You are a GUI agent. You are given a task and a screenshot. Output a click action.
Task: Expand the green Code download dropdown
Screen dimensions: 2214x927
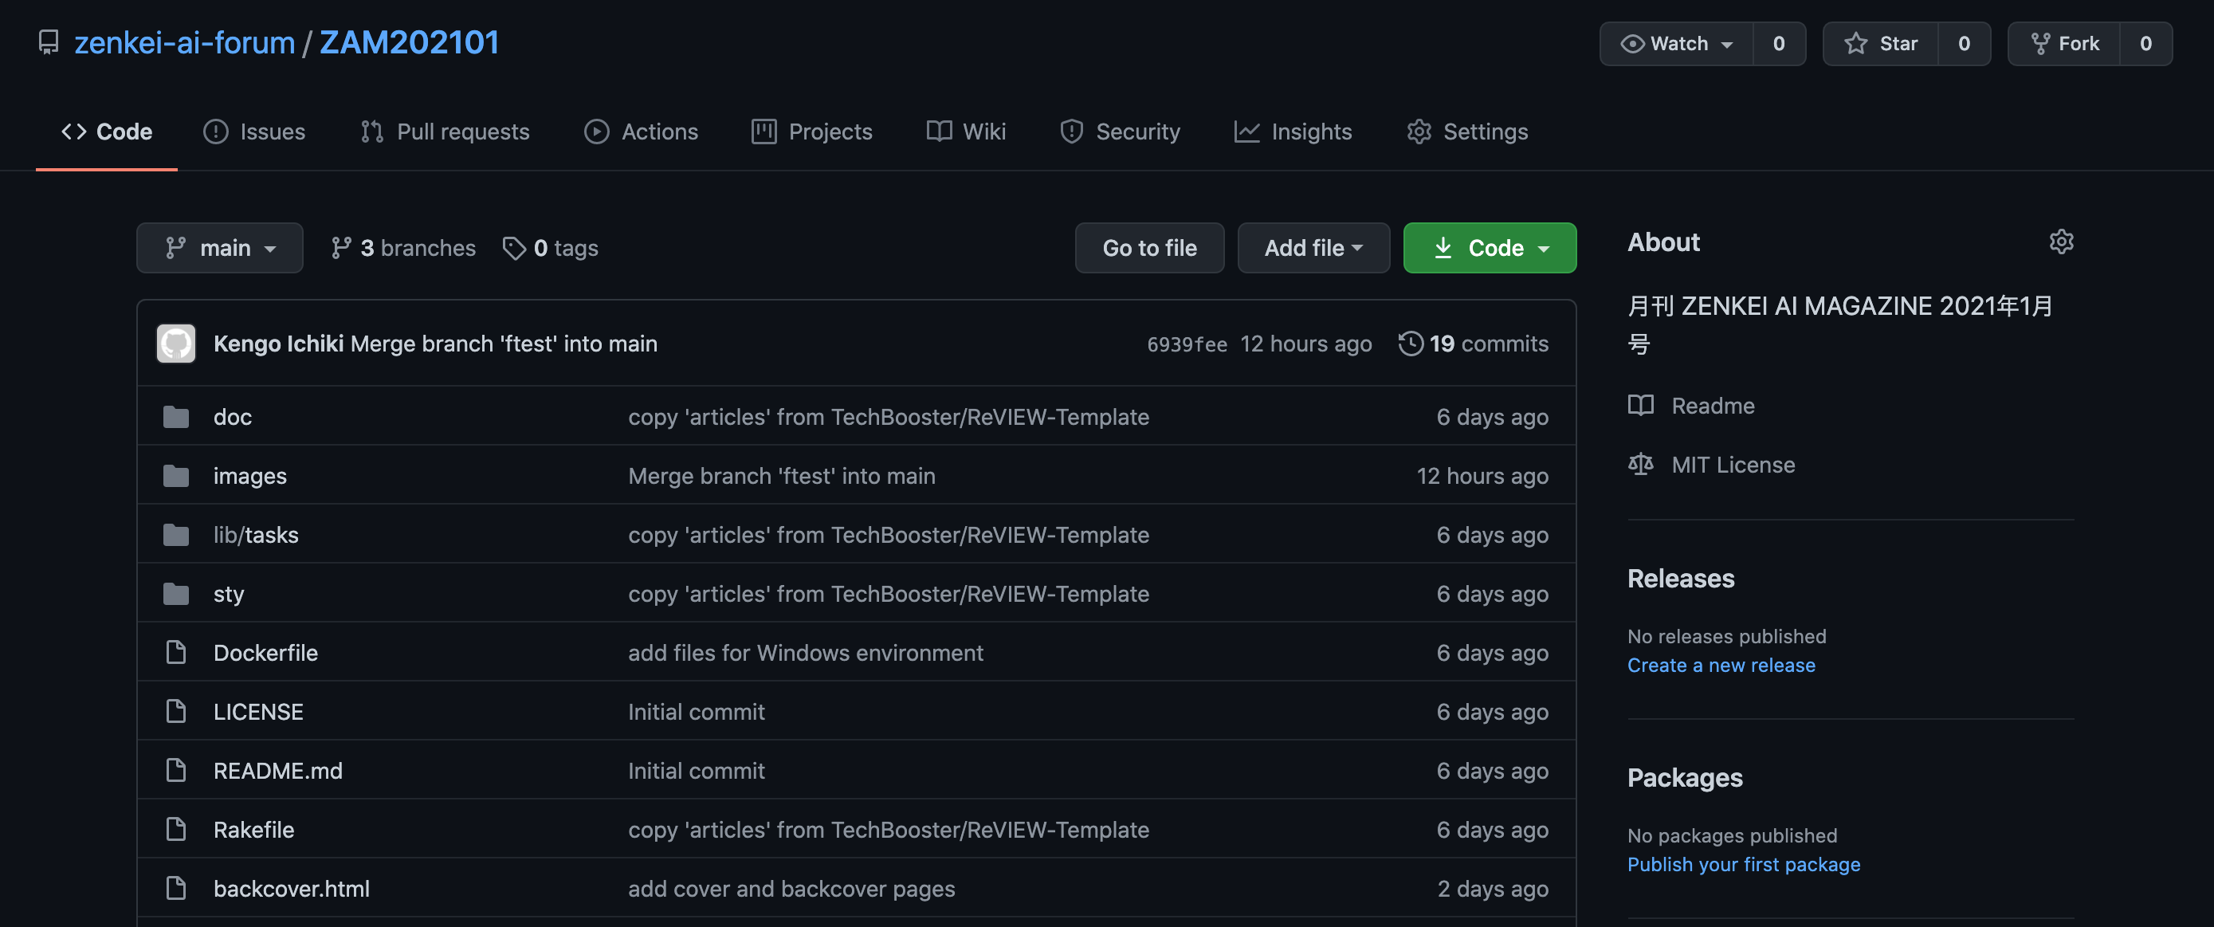coord(1490,248)
